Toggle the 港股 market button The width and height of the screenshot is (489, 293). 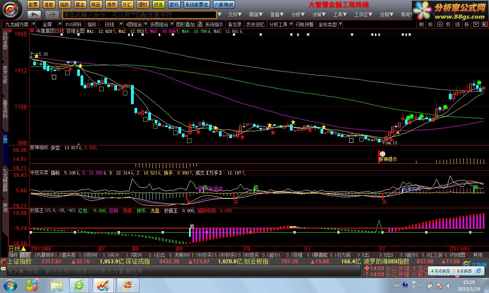[49, 5]
